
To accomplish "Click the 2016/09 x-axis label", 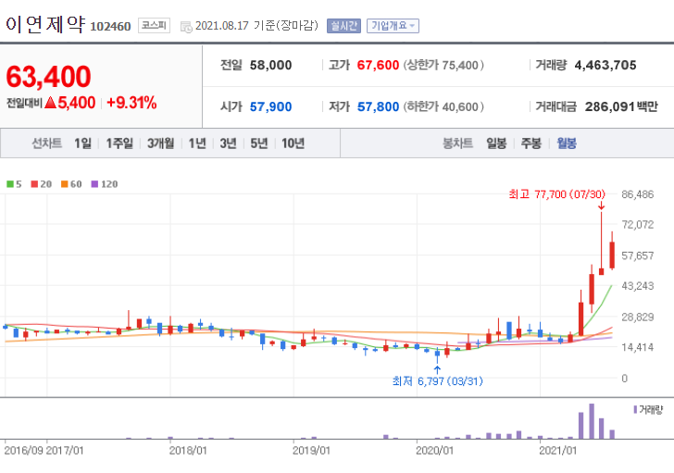I will coord(23,451).
